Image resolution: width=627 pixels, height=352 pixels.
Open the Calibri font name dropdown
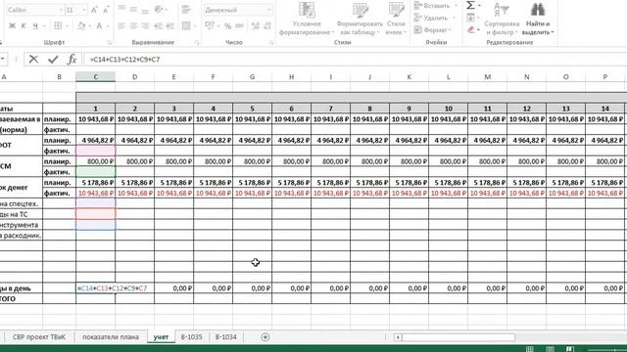point(61,10)
